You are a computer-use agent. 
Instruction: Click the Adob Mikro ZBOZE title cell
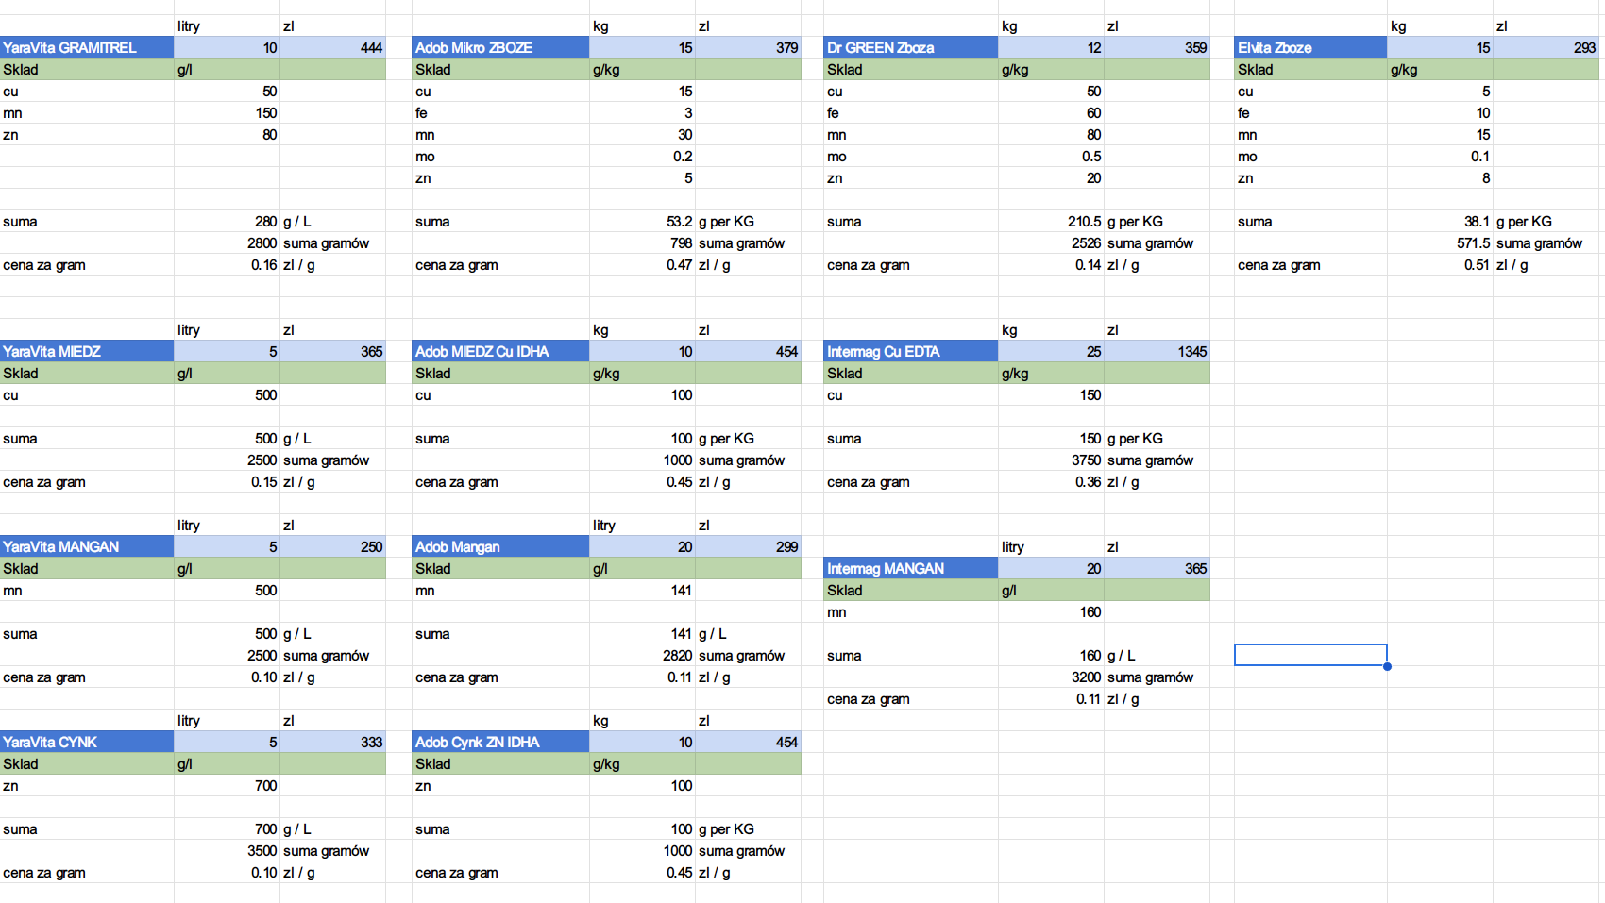pos(500,47)
